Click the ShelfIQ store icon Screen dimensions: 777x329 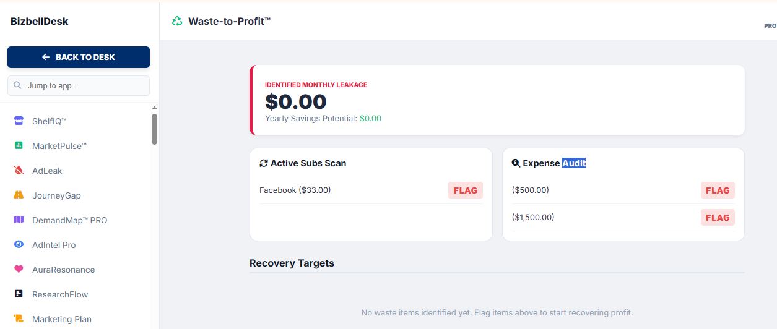pyautogui.click(x=19, y=121)
